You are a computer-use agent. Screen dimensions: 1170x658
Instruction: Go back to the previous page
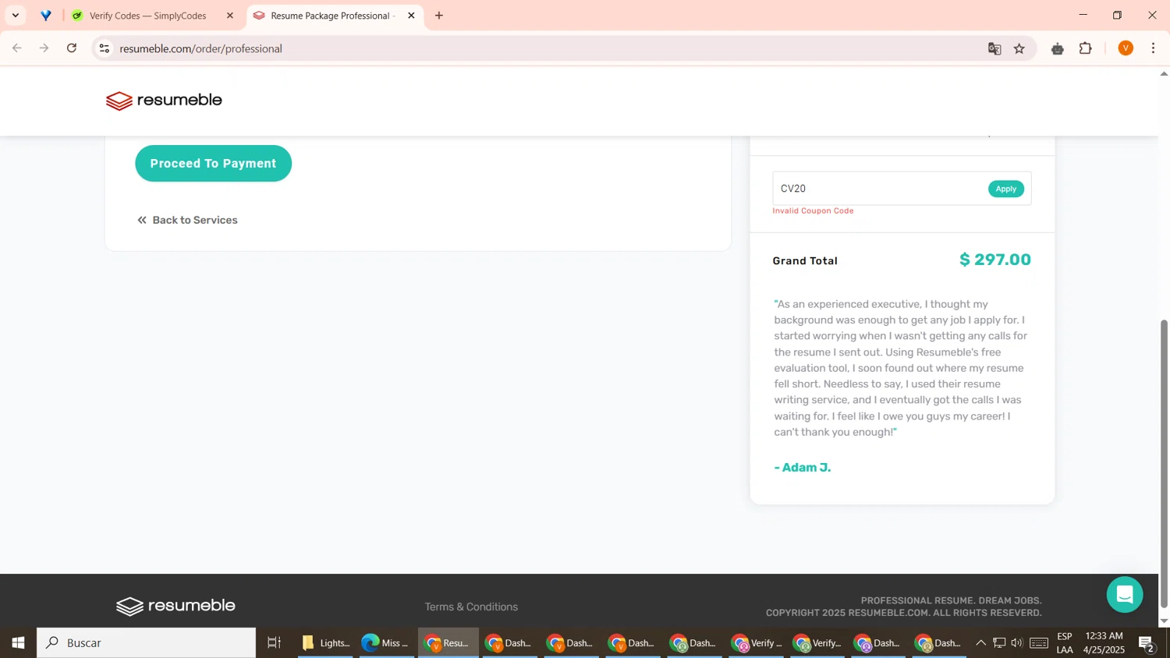coord(17,48)
